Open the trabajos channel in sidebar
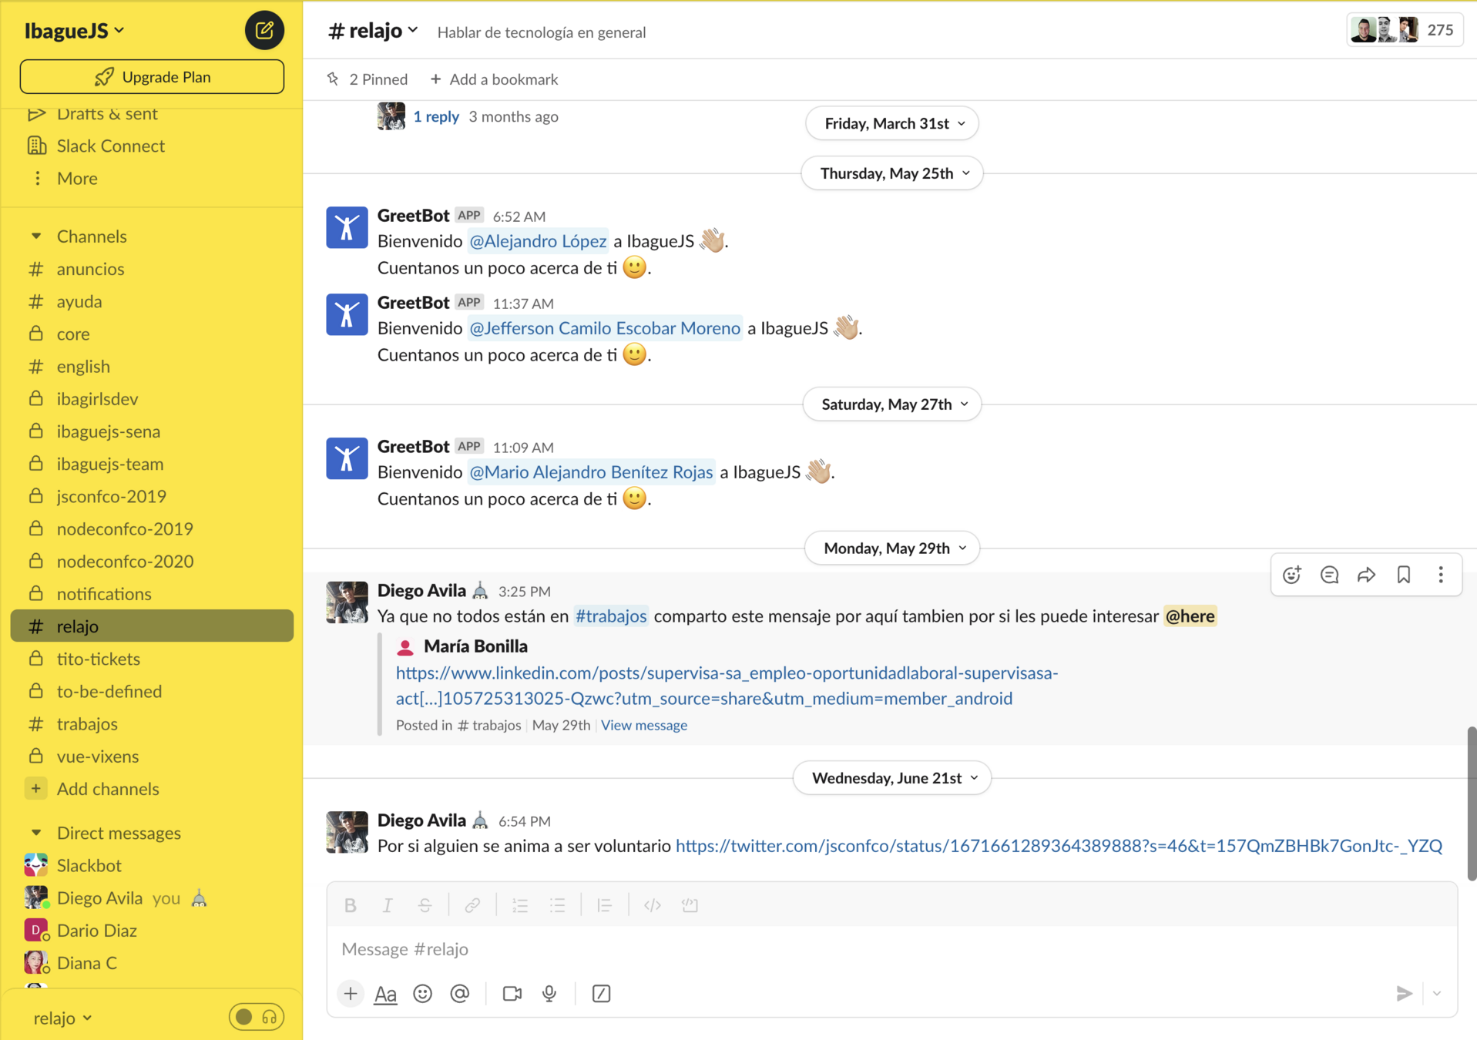Image resolution: width=1477 pixels, height=1040 pixels. coord(152,723)
